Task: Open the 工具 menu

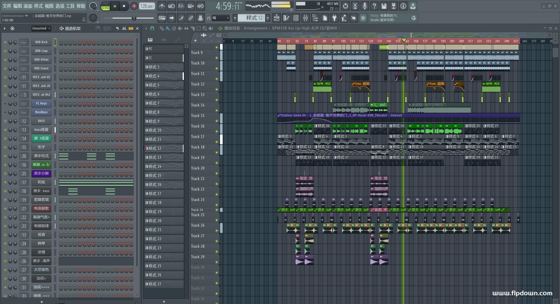Action: click(x=70, y=6)
